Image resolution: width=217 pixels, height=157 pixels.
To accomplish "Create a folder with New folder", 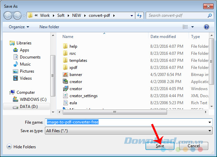I will coord(49,27).
